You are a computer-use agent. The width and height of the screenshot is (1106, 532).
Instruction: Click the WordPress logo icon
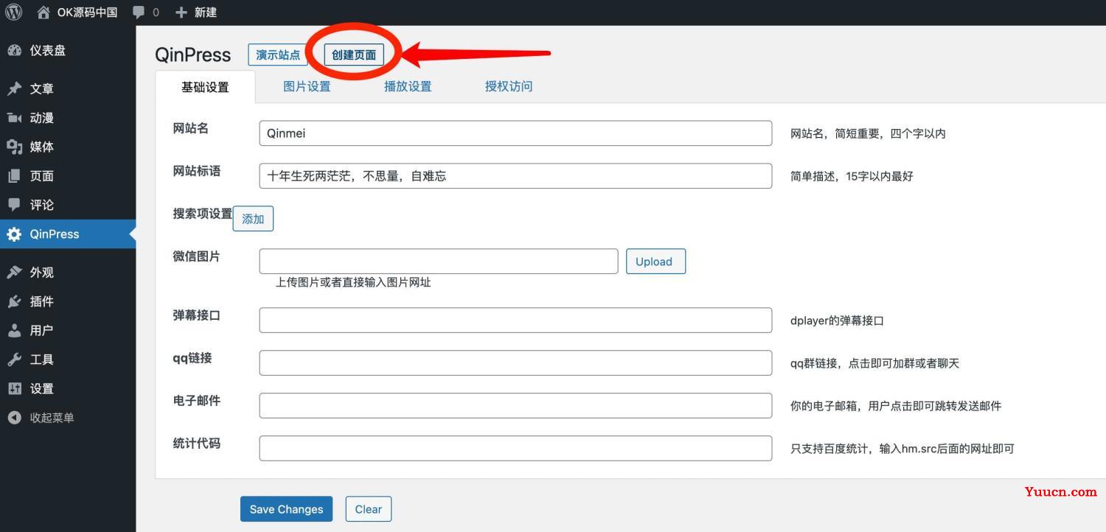pyautogui.click(x=14, y=12)
